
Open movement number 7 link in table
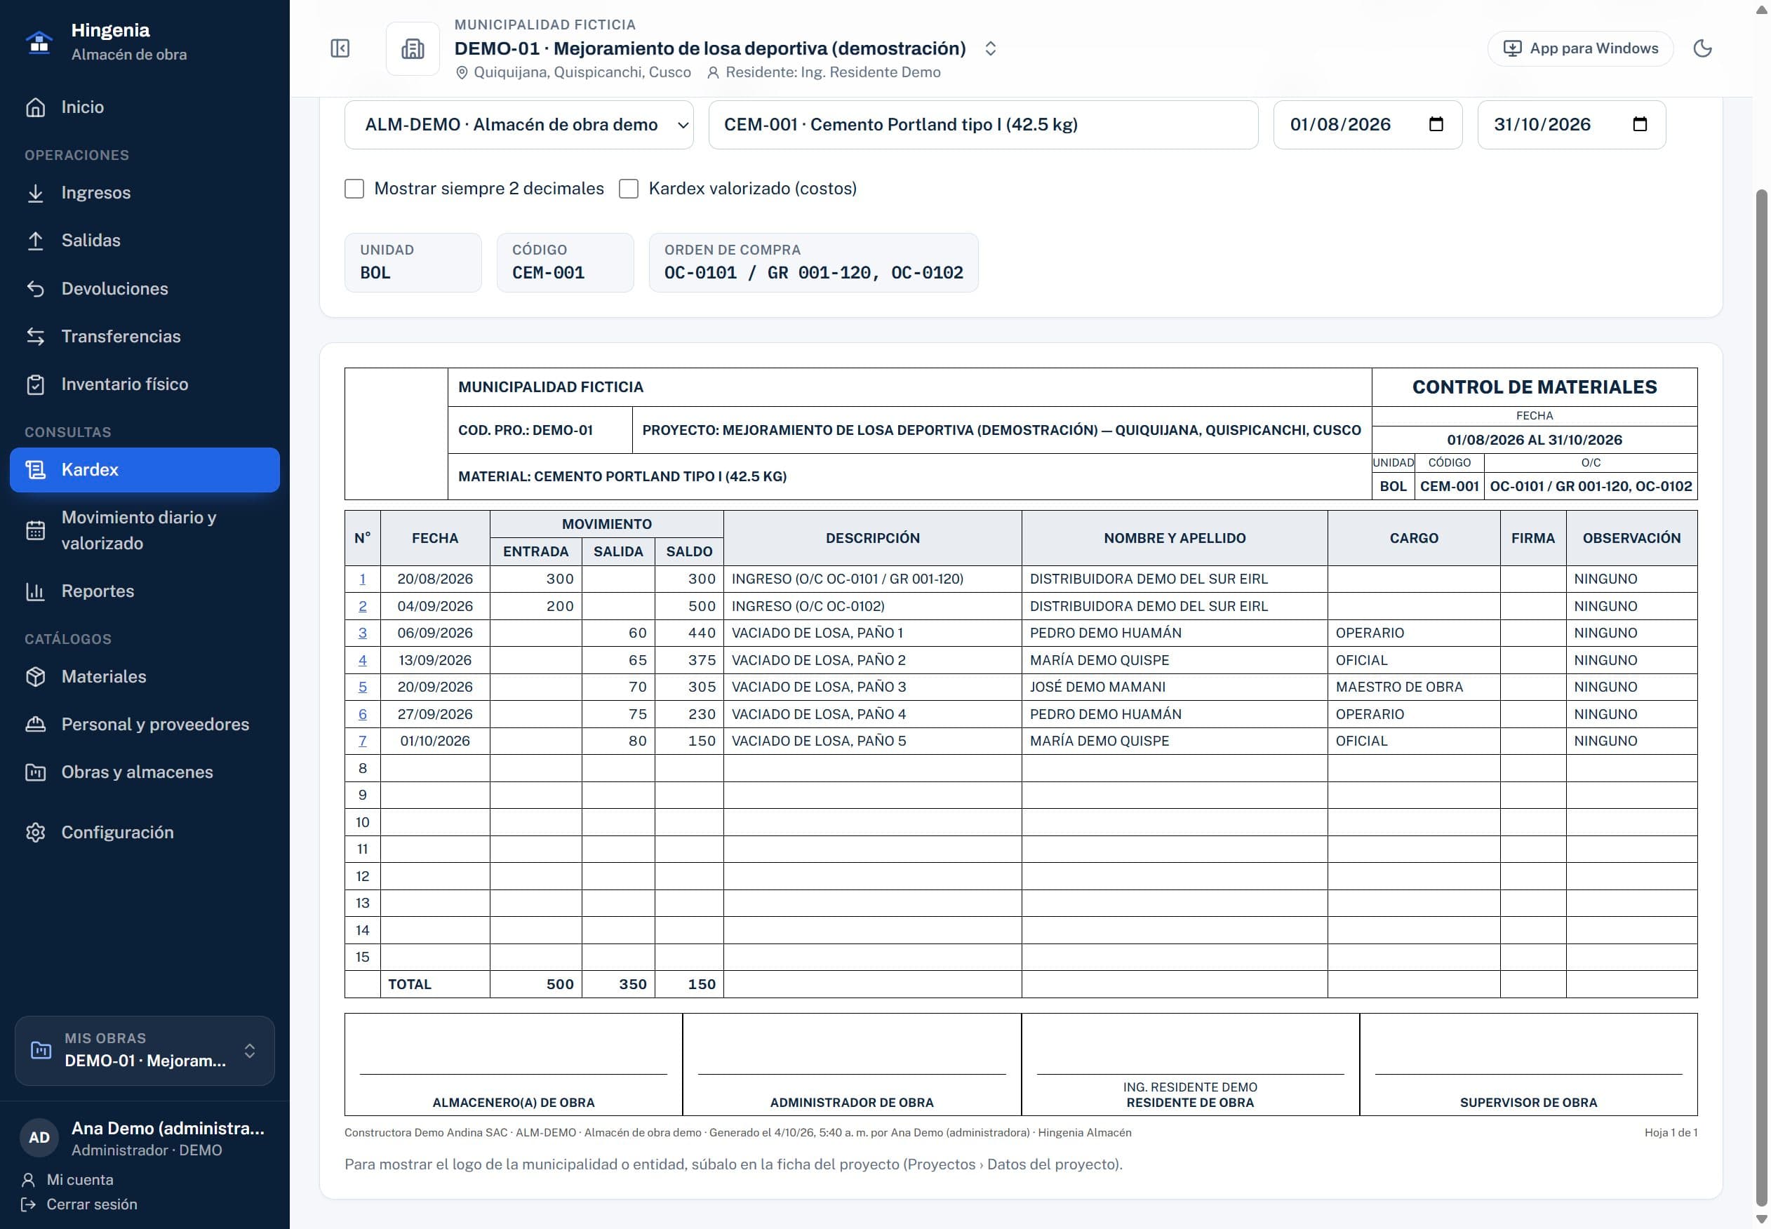pyautogui.click(x=362, y=741)
